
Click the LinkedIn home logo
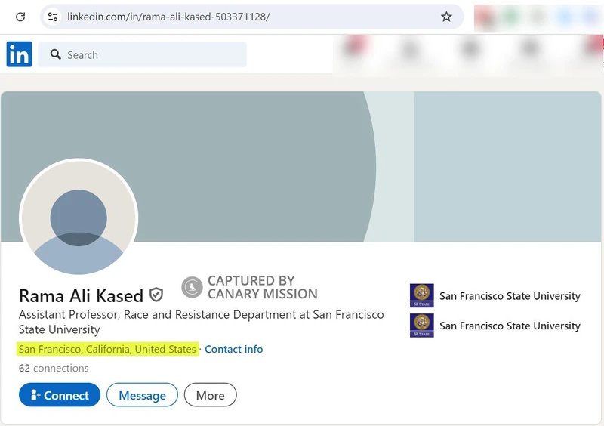[x=20, y=54]
